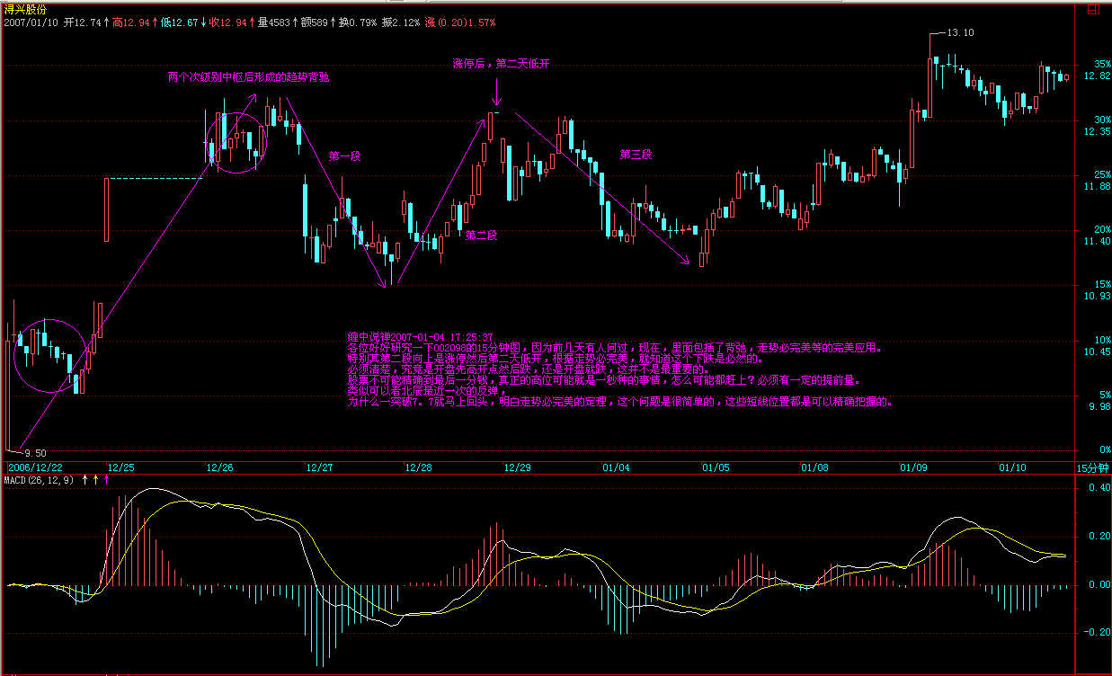Click the 9.50 low price marker

coord(34,453)
